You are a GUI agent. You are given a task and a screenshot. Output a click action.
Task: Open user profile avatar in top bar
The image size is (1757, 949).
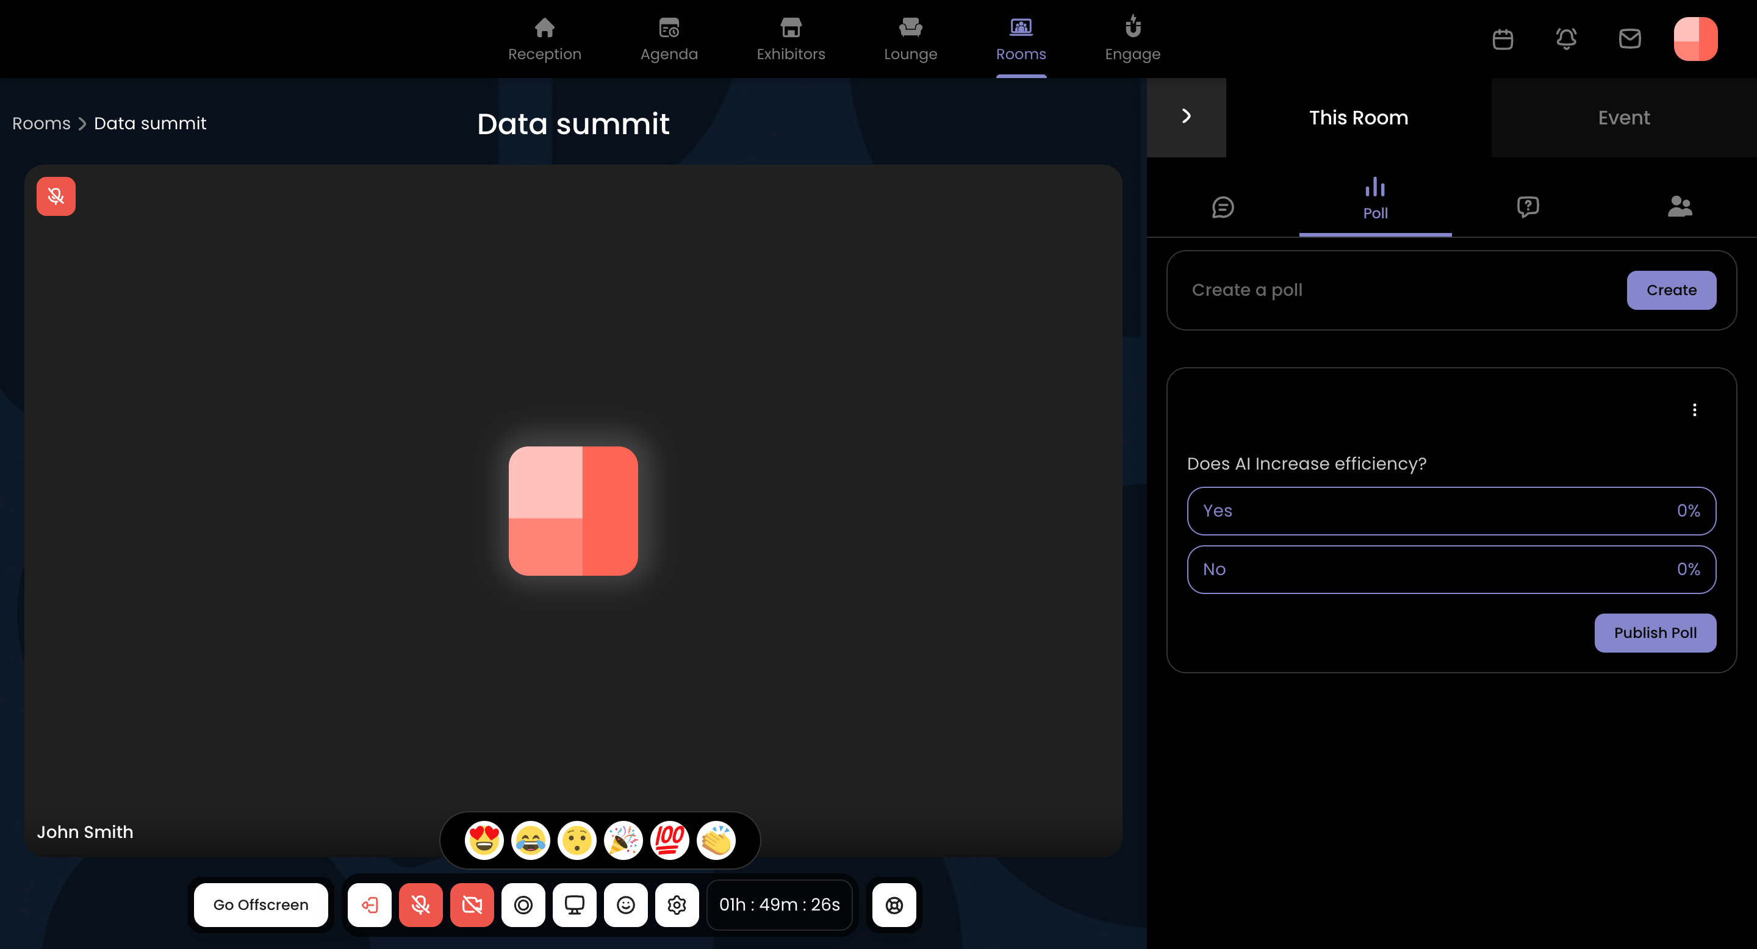[x=1695, y=39]
